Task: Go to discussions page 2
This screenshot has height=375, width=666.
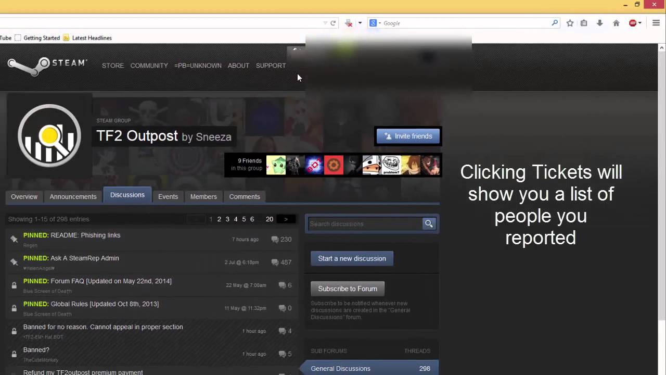Action: point(219,219)
